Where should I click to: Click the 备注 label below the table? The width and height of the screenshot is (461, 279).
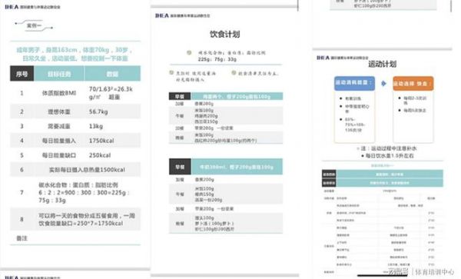22,238
